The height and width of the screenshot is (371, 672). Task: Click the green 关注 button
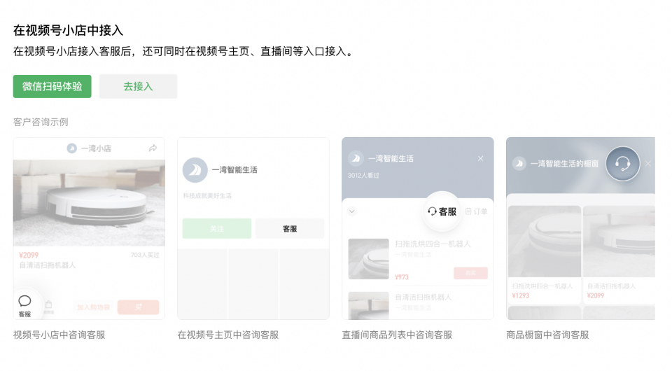[217, 229]
